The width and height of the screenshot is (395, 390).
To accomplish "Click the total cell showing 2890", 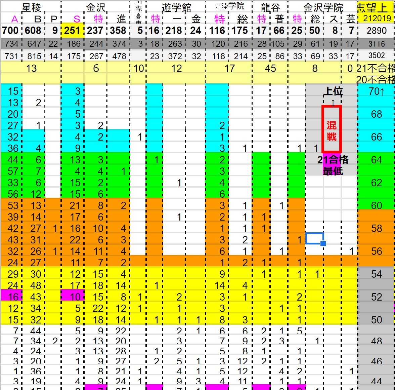I will [x=376, y=31].
